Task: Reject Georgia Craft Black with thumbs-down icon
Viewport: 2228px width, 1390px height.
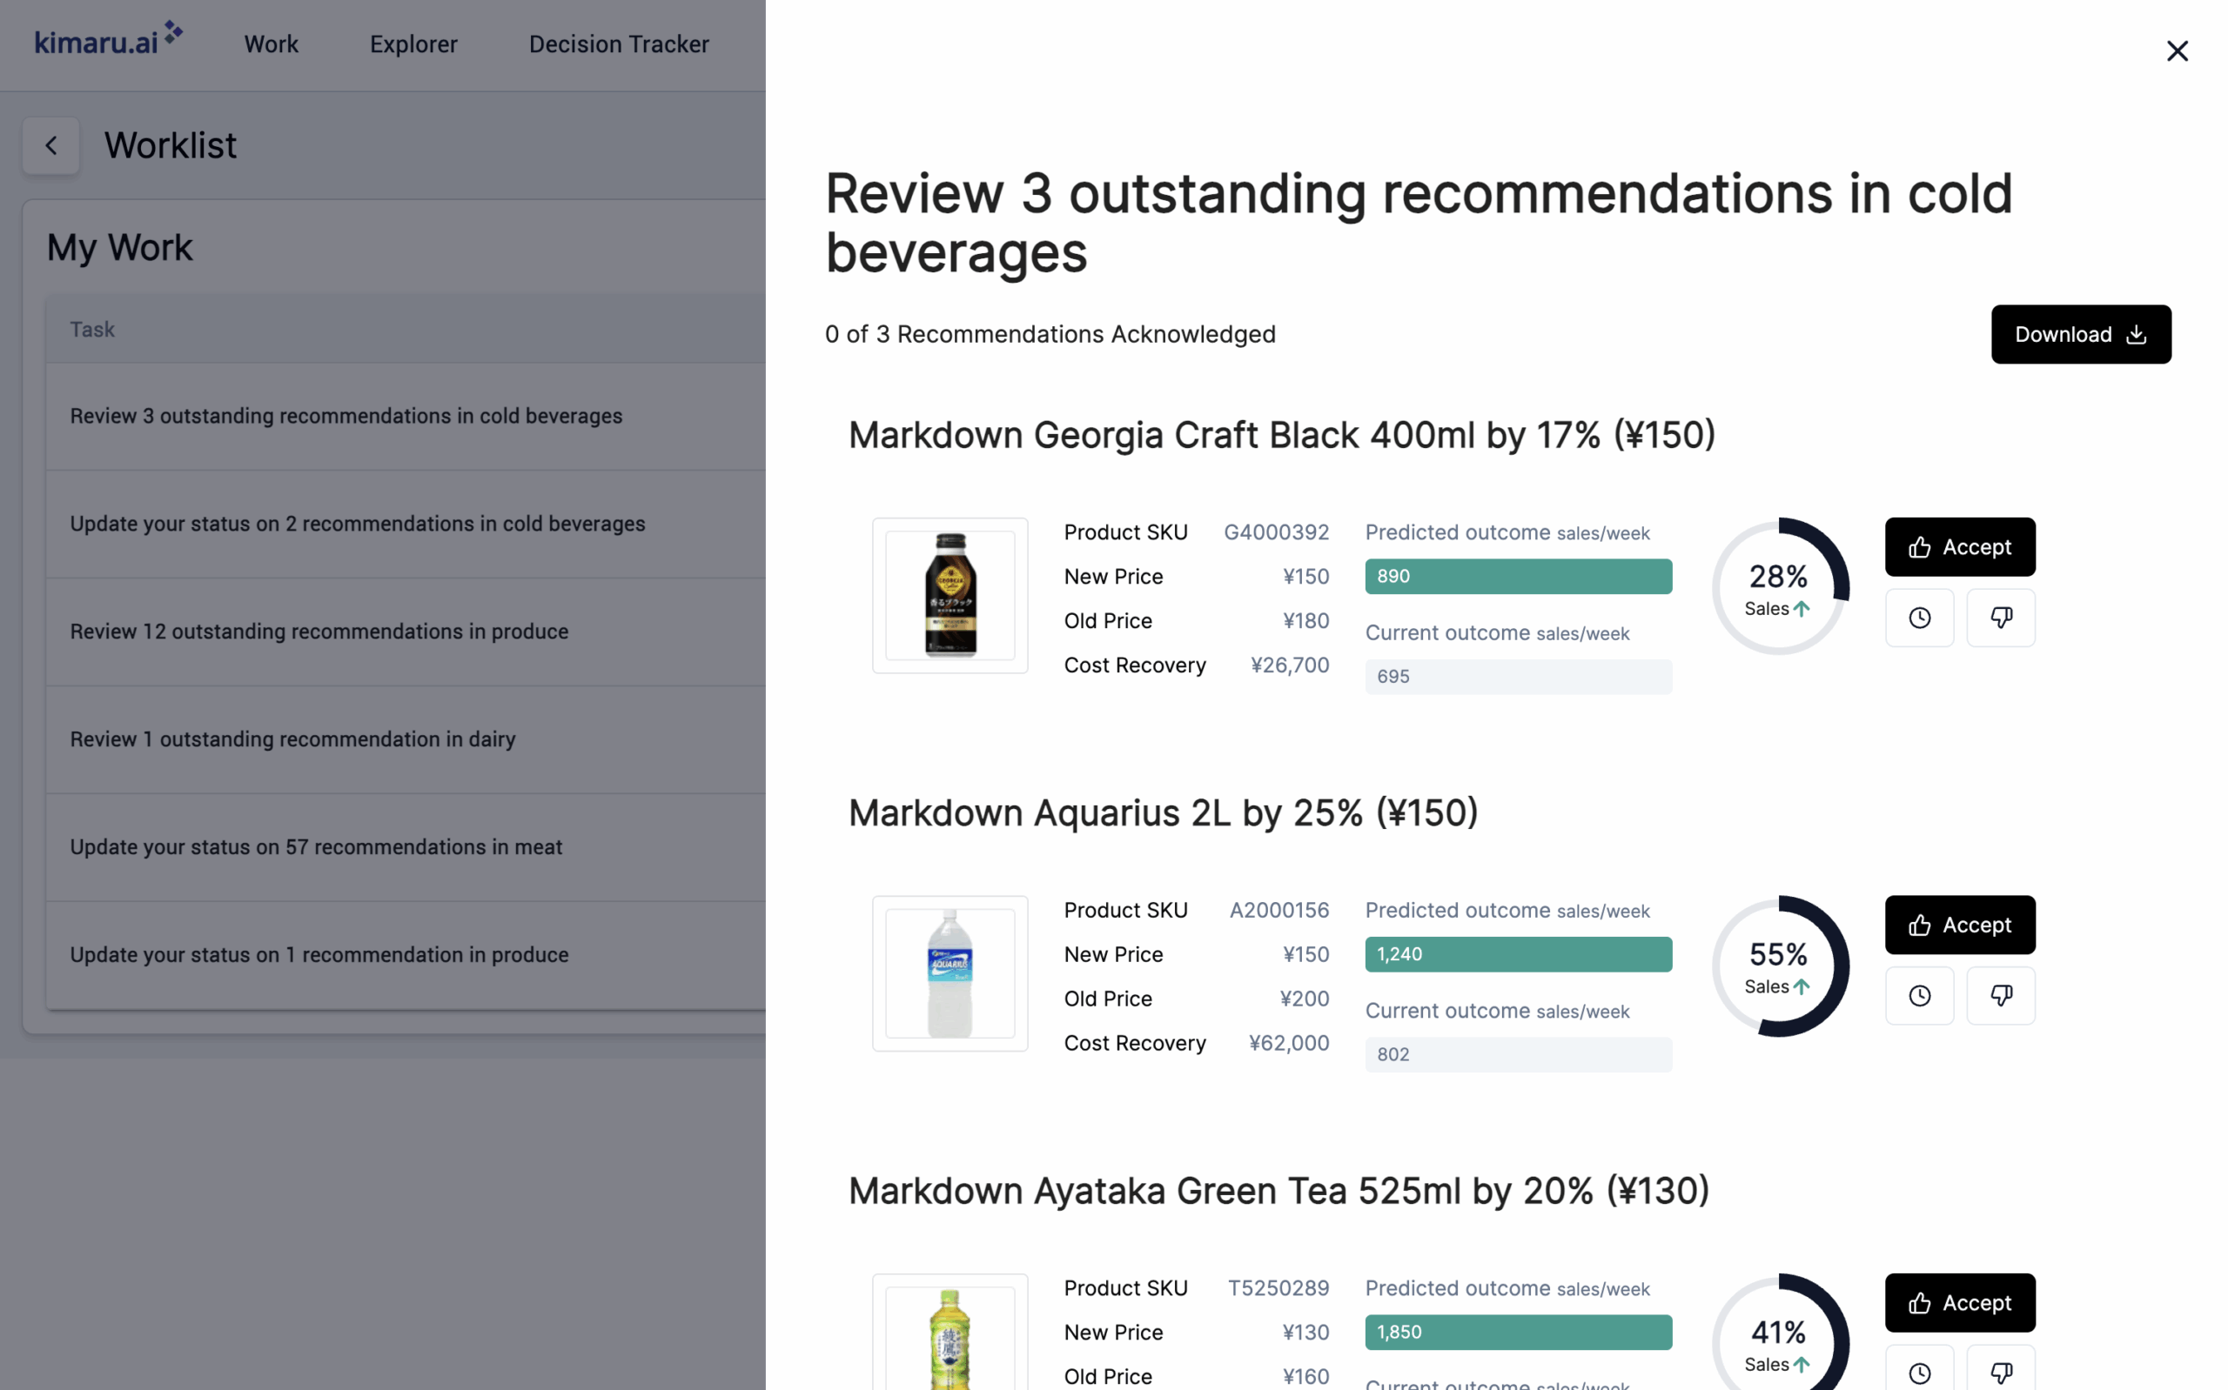Action: (2000, 618)
